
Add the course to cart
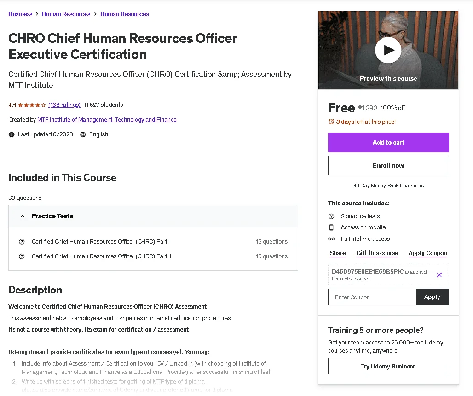pos(388,142)
